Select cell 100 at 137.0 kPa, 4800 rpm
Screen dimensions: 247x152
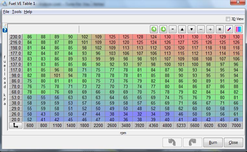(x=167, y=64)
